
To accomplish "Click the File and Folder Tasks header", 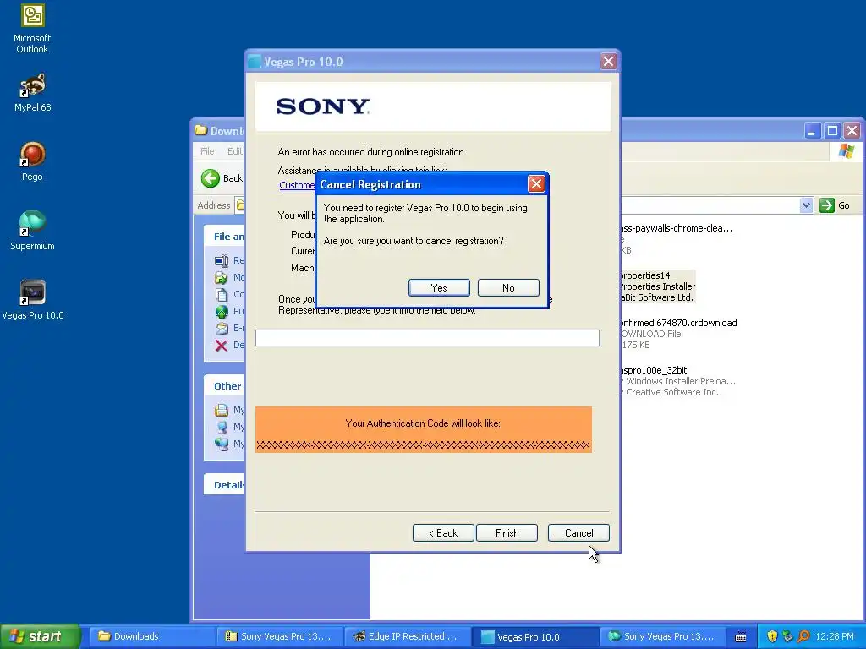I will tap(224, 237).
